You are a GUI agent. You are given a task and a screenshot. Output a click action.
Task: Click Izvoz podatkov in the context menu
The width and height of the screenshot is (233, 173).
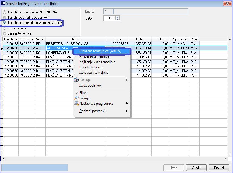tap(90, 85)
